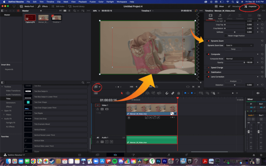Viewport: 266px width, 166px height.
Task: Open the Composite Mode dropdown
Action: [x=239, y=59]
